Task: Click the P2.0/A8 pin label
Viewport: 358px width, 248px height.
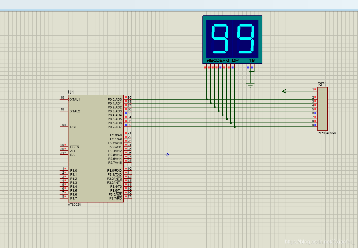Action: point(116,135)
